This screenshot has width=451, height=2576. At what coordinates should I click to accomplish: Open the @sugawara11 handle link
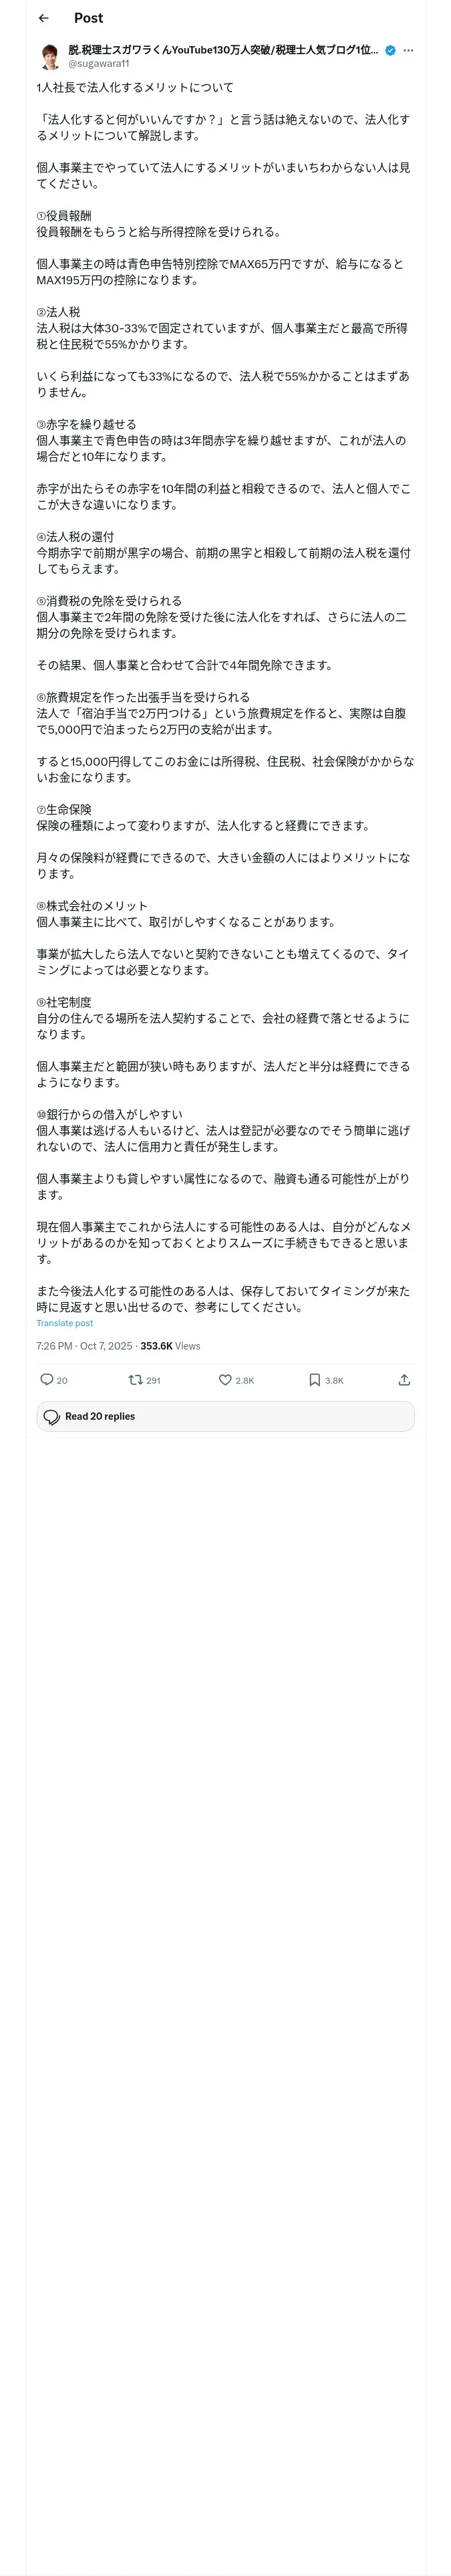coord(98,63)
